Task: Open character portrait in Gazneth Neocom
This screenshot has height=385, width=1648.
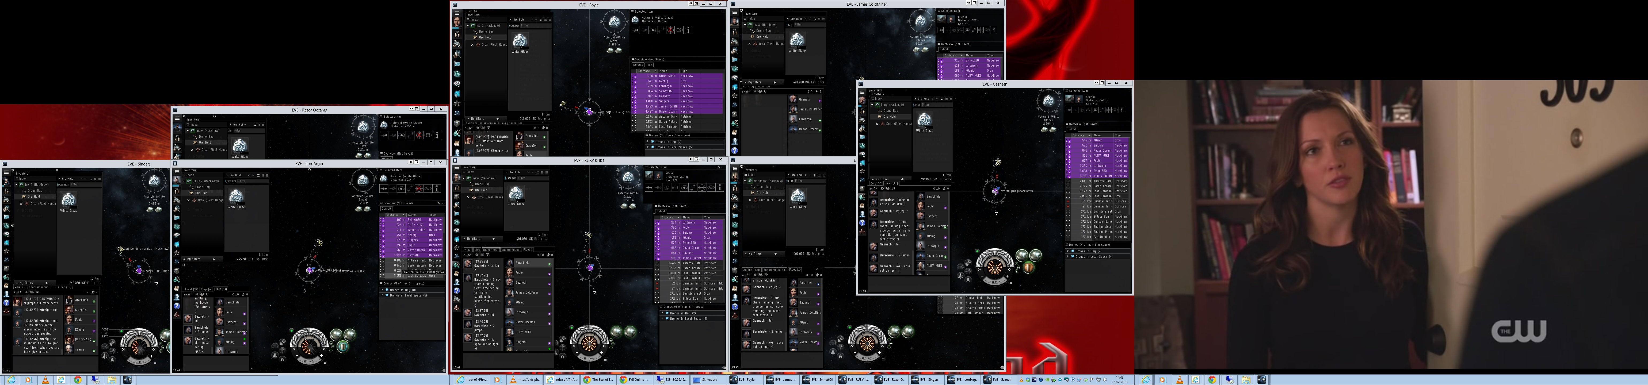Action: click(x=862, y=101)
